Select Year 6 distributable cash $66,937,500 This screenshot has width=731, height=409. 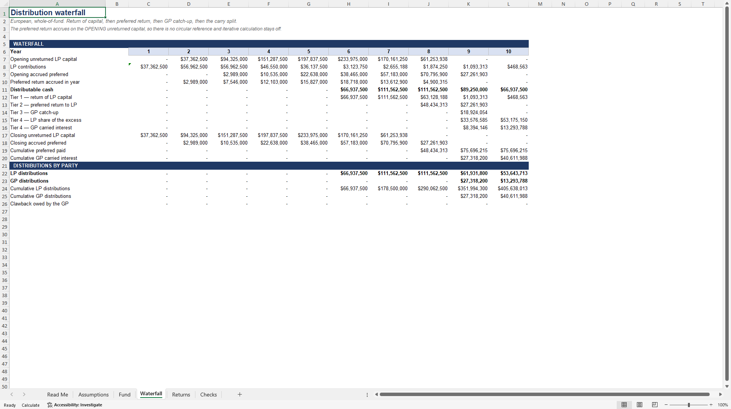[349, 89]
